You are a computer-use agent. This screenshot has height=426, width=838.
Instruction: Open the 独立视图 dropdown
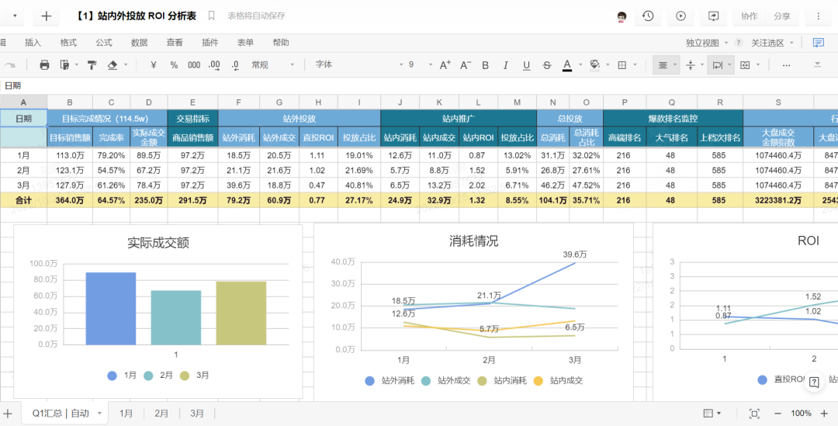click(708, 43)
